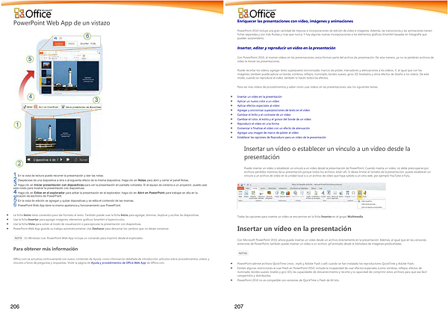Click heading 'Insertar, editar y reproducir un vídeo'

[286, 48]
